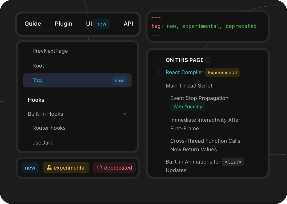Click the blue 'new' badge in the legend
The image size is (287, 204).
point(30,168)
